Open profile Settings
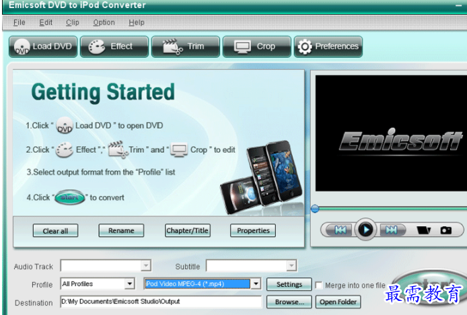 pyautogui.click(x=289, y=284)
